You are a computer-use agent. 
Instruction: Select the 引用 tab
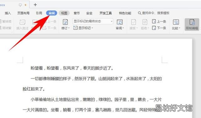[39, 13]
